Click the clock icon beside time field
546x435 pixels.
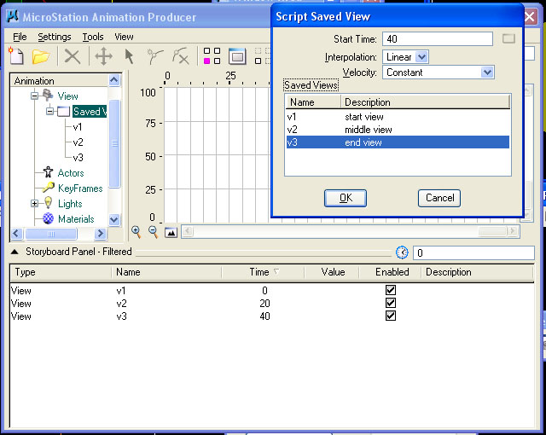(x=402, y=252)
